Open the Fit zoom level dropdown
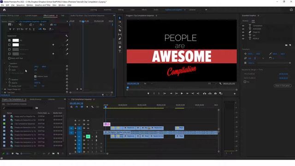This screenshot has height=166, width=295. tap(148, 83)
